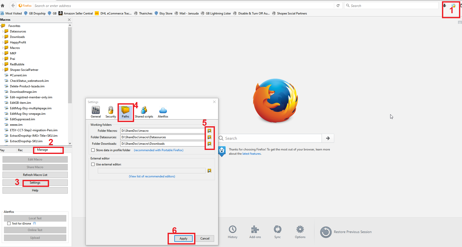Reload the current page

[338, 5]
